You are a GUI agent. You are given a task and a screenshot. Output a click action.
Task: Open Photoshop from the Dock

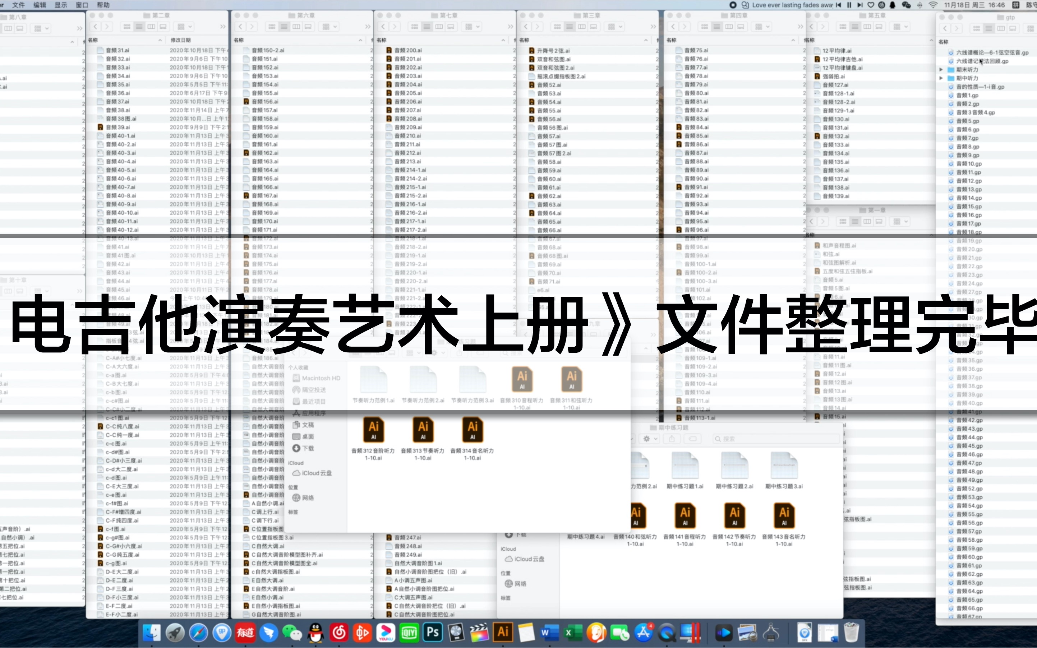click(433, 632)
